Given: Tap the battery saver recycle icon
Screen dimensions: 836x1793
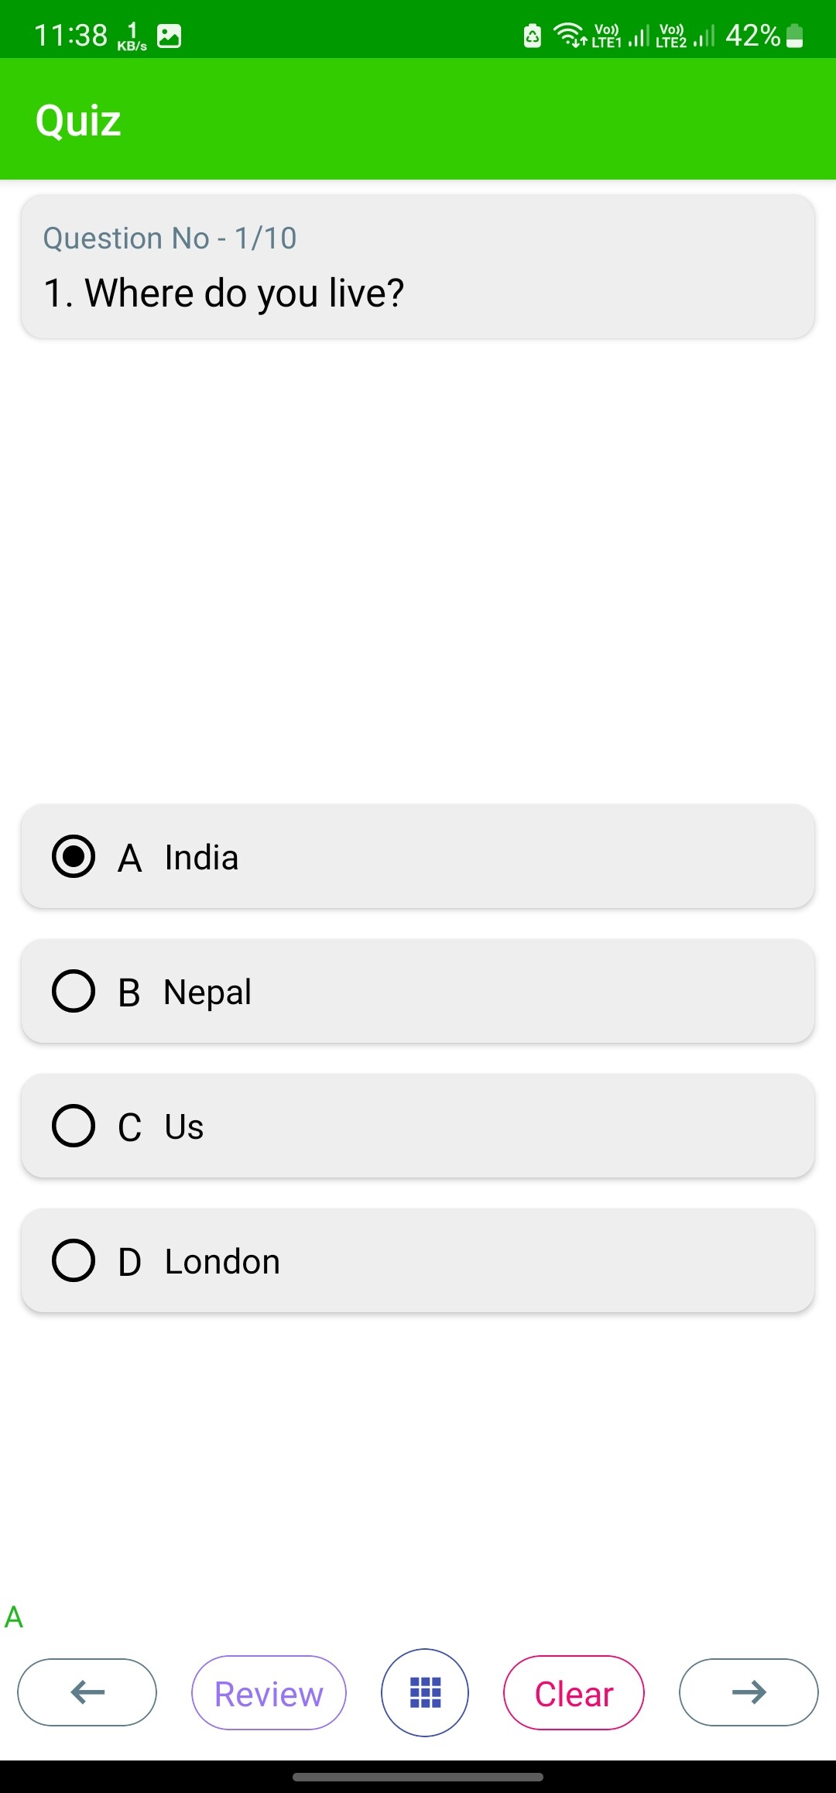Looking at the screenshot, I should (x=533, y=36).
